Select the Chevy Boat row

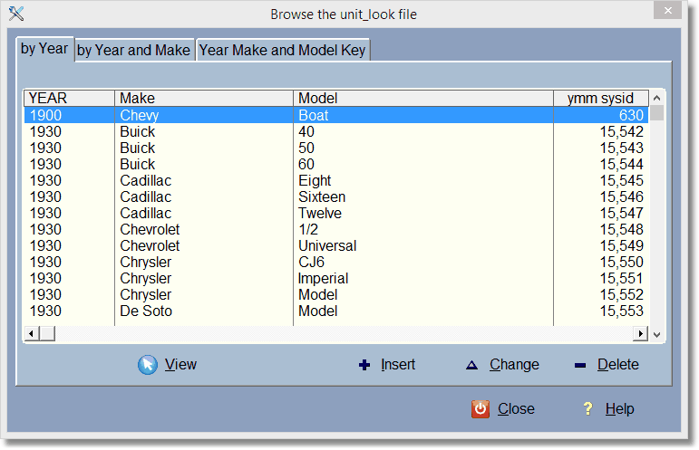[x=336, y=115]
